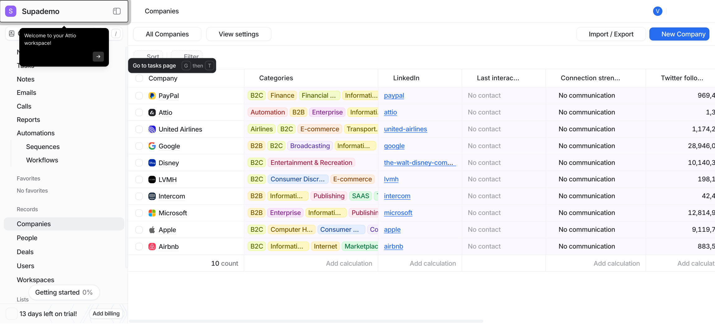Click Entertainment & Recreation tag
The image size is (715, 336).
click(x=311, y=162)
